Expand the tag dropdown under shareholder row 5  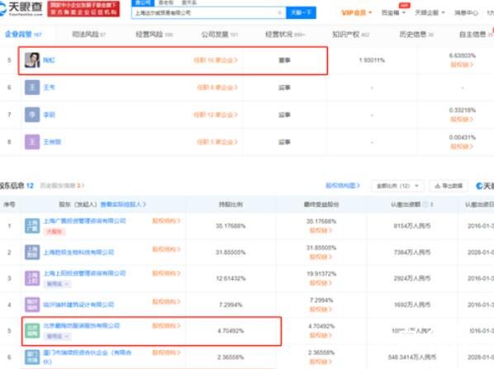[x=57, y=336]
